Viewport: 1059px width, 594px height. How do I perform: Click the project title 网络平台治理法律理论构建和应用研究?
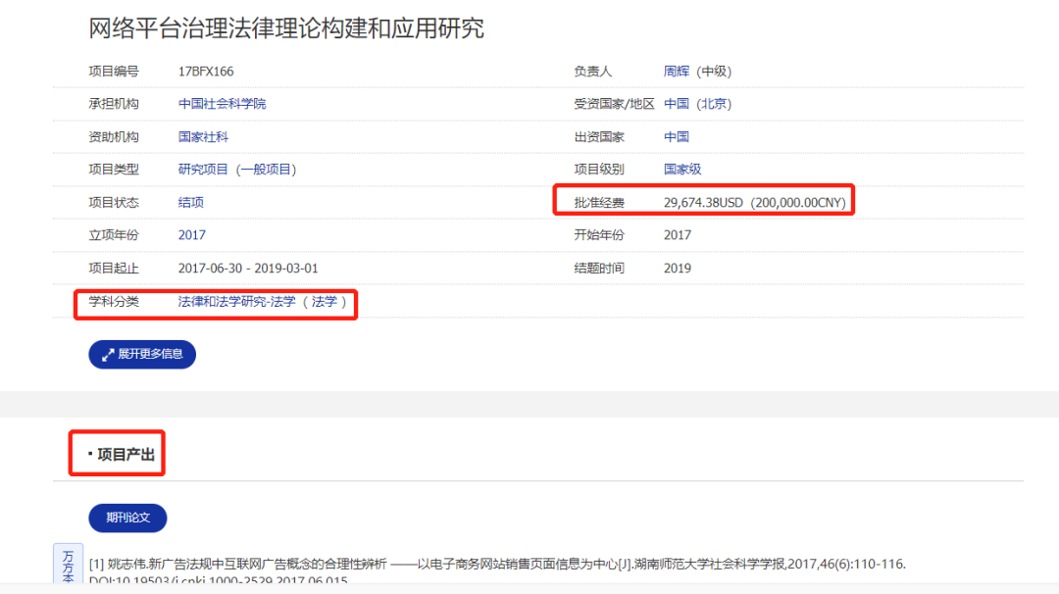click(286, 28)
